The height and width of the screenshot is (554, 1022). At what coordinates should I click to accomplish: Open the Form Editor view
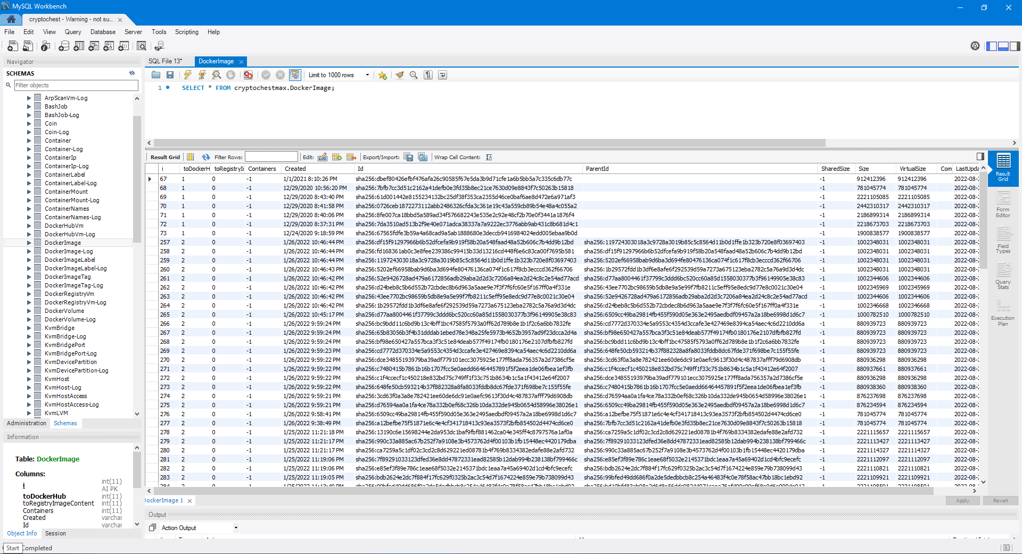click(x=1003, y=205)
